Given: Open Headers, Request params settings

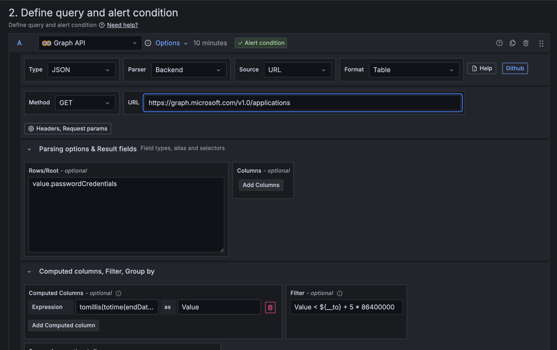Looking at the screenshot, I should tap(67, 129).
